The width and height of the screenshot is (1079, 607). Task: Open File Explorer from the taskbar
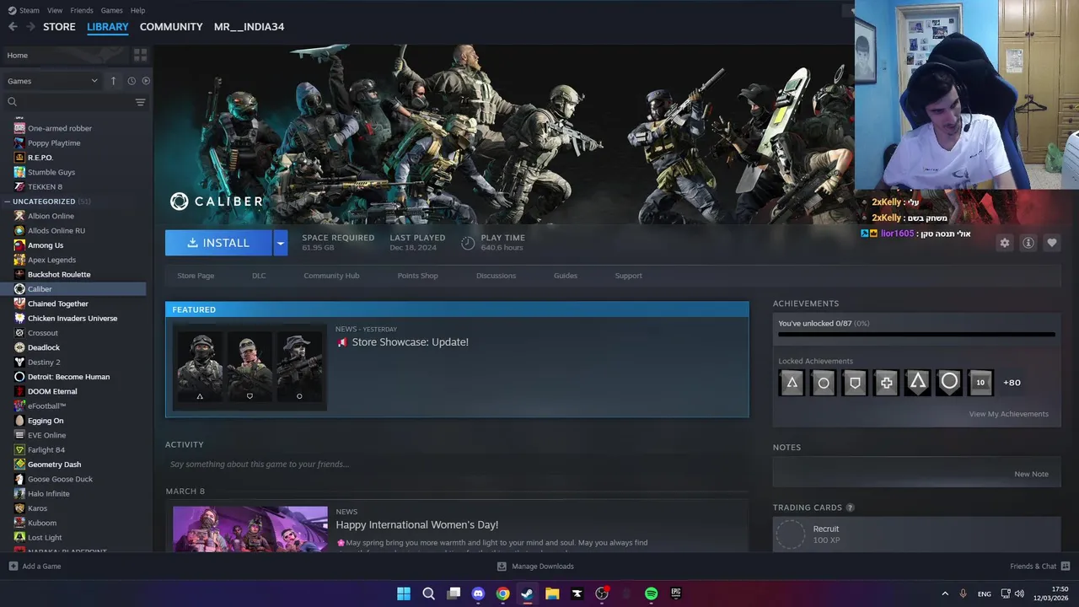552,594
